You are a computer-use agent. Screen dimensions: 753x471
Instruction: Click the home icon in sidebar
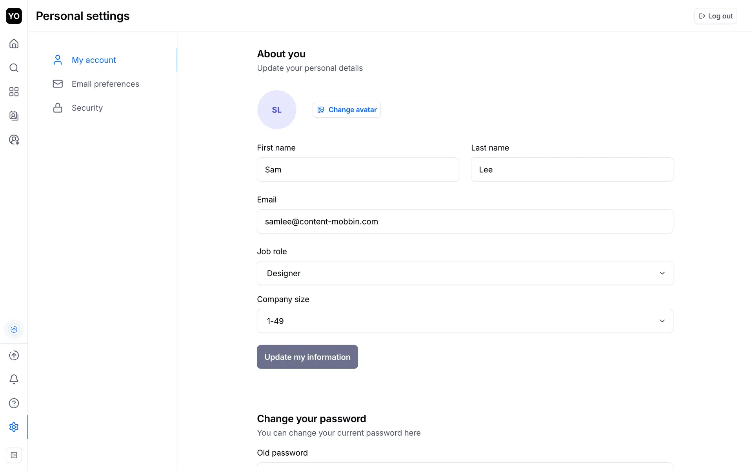click(x=14, y=44)
